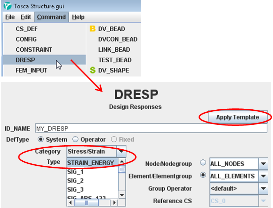Open the Help menu
The image size is (273, 208).
coord(78,17)
